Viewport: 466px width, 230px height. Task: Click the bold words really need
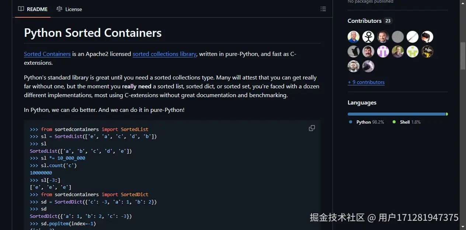pyautogui.click(x=137, y=86)
